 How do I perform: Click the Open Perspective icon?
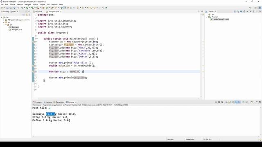(255, 8)
